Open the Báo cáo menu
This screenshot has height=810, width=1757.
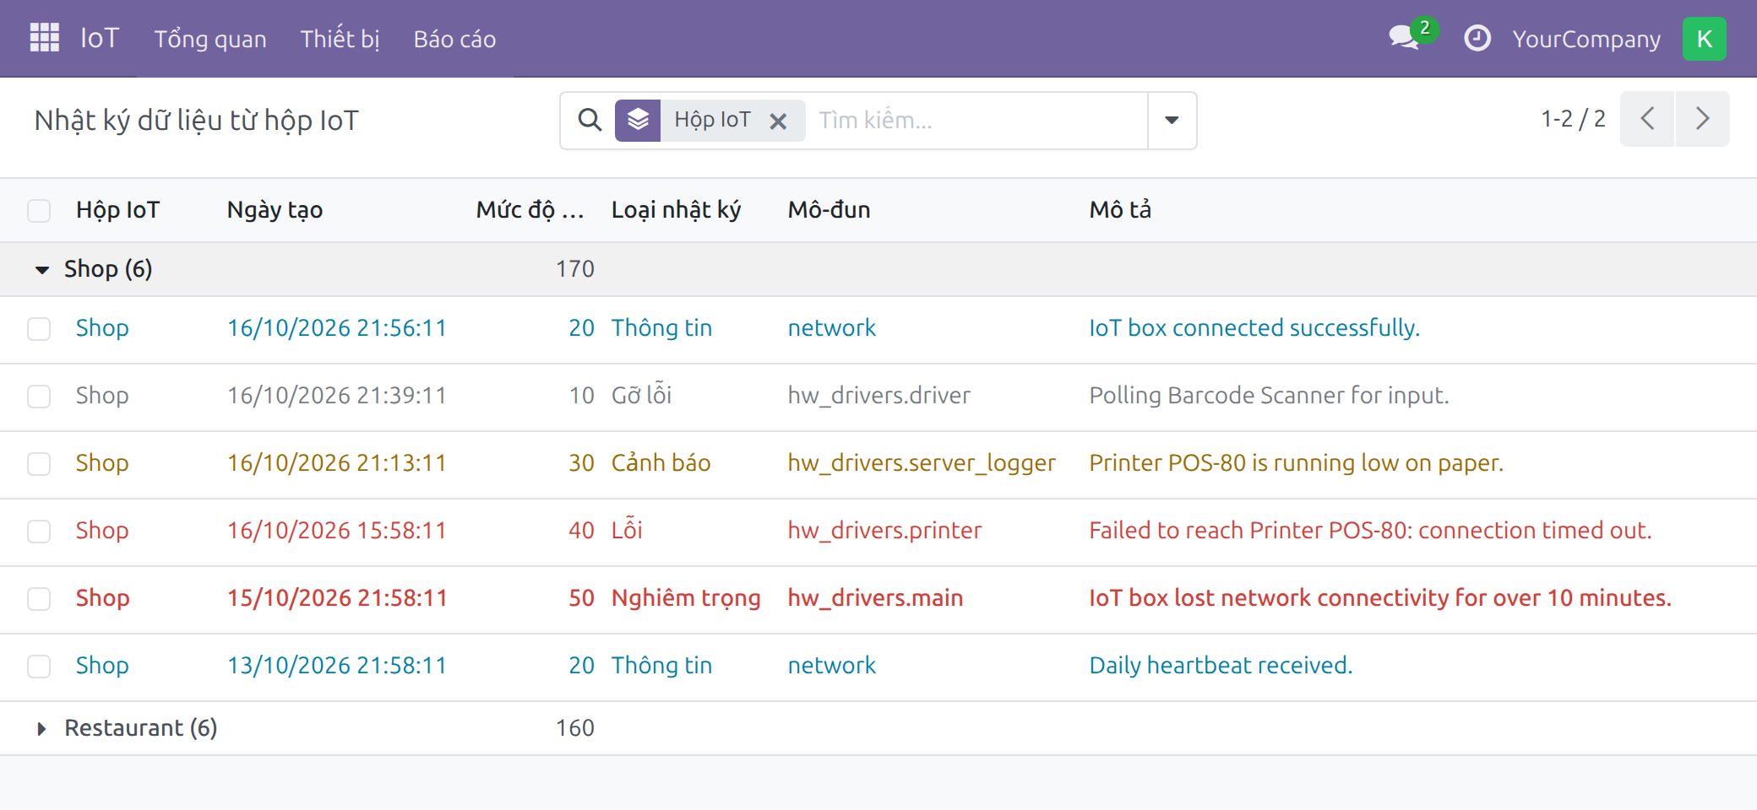coord(454,39)
